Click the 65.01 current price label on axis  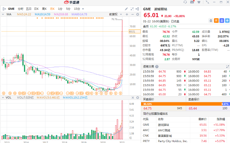[135, 32]
